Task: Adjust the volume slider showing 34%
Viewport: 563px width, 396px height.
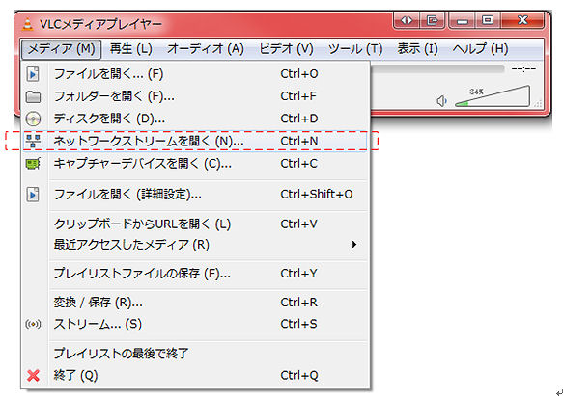Action: click(493, 96)
